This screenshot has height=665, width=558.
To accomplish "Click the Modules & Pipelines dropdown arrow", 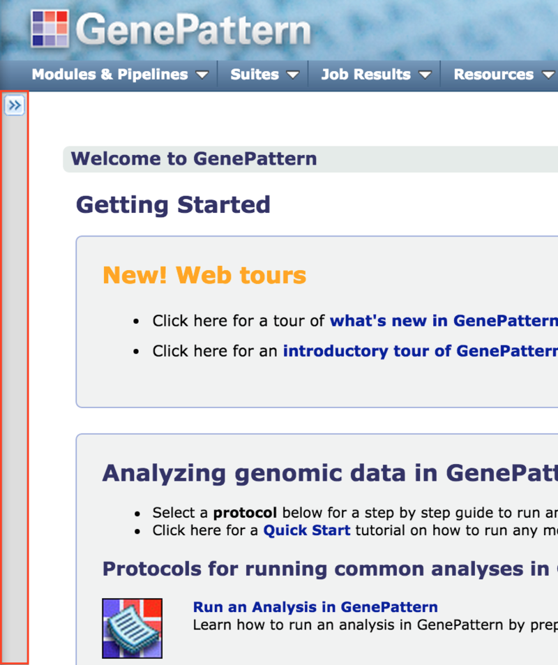I will click(x=202, y=75).
